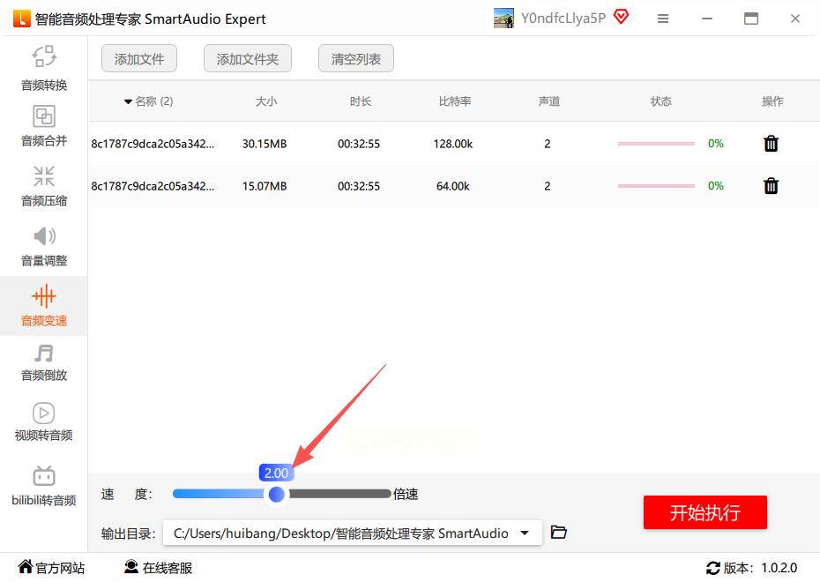Open the 视频转音频 video to audio tool
The image size is (820, 582).
44,422
